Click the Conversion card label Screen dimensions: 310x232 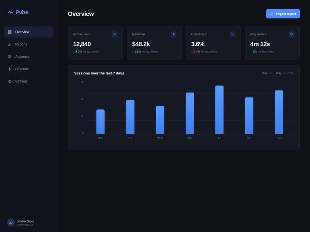tap(199, 34)
